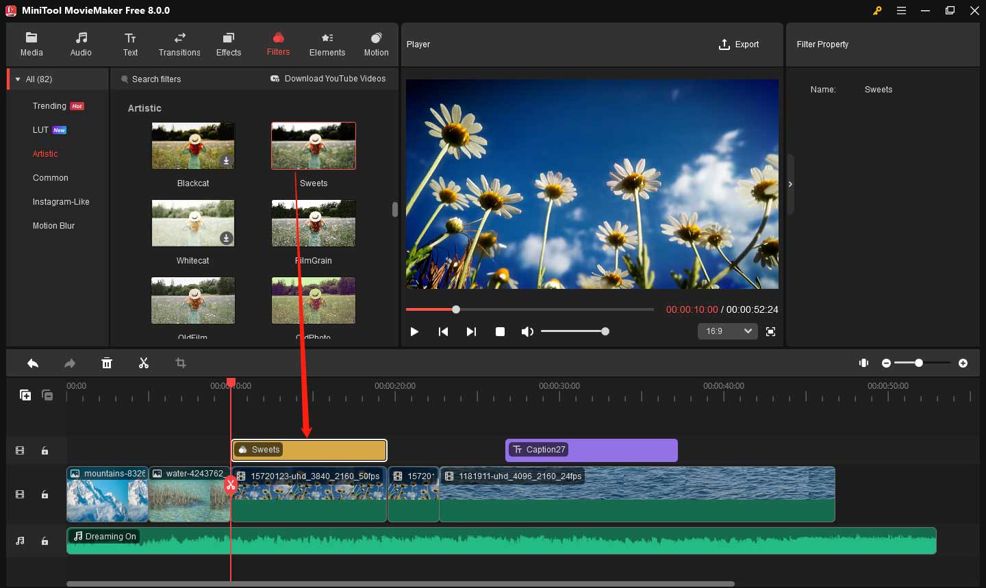Collapse the All (82) category
This screenshot has height=588, width=986.
point(18,79)
